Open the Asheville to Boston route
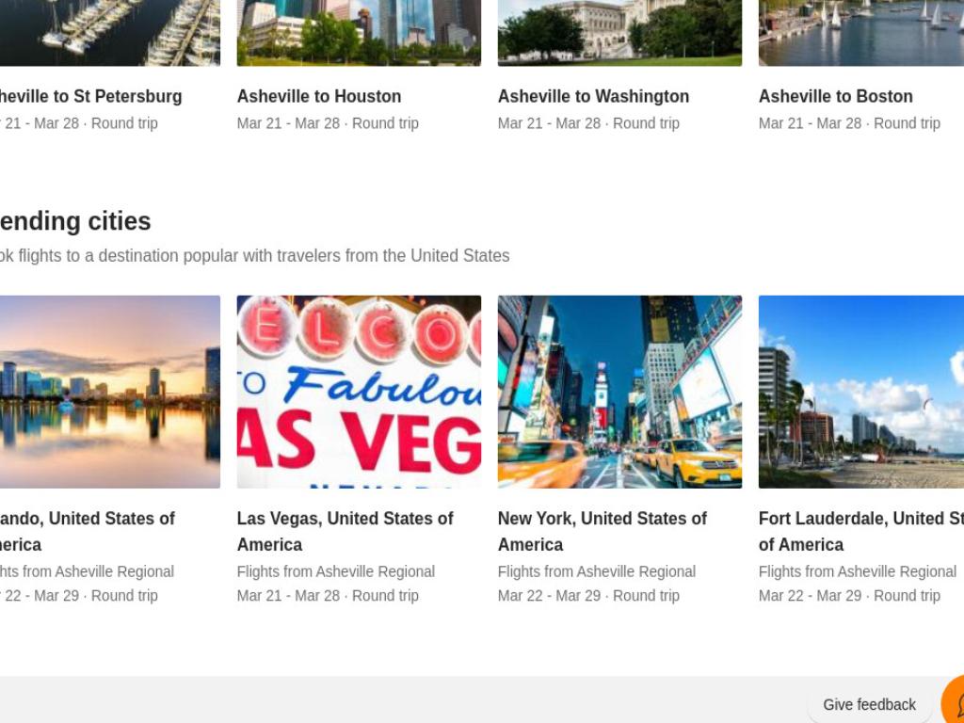 pyautogui.click(x=836, y=97)
